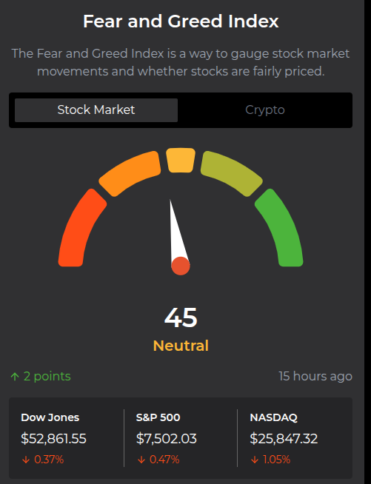This screenshot has height=484, width=371.
Task: Click the red gauge needle pivot dot
Action: point(181,266)
